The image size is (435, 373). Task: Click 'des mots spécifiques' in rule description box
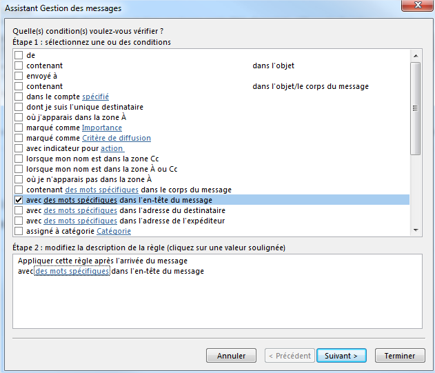click(72, 272)
